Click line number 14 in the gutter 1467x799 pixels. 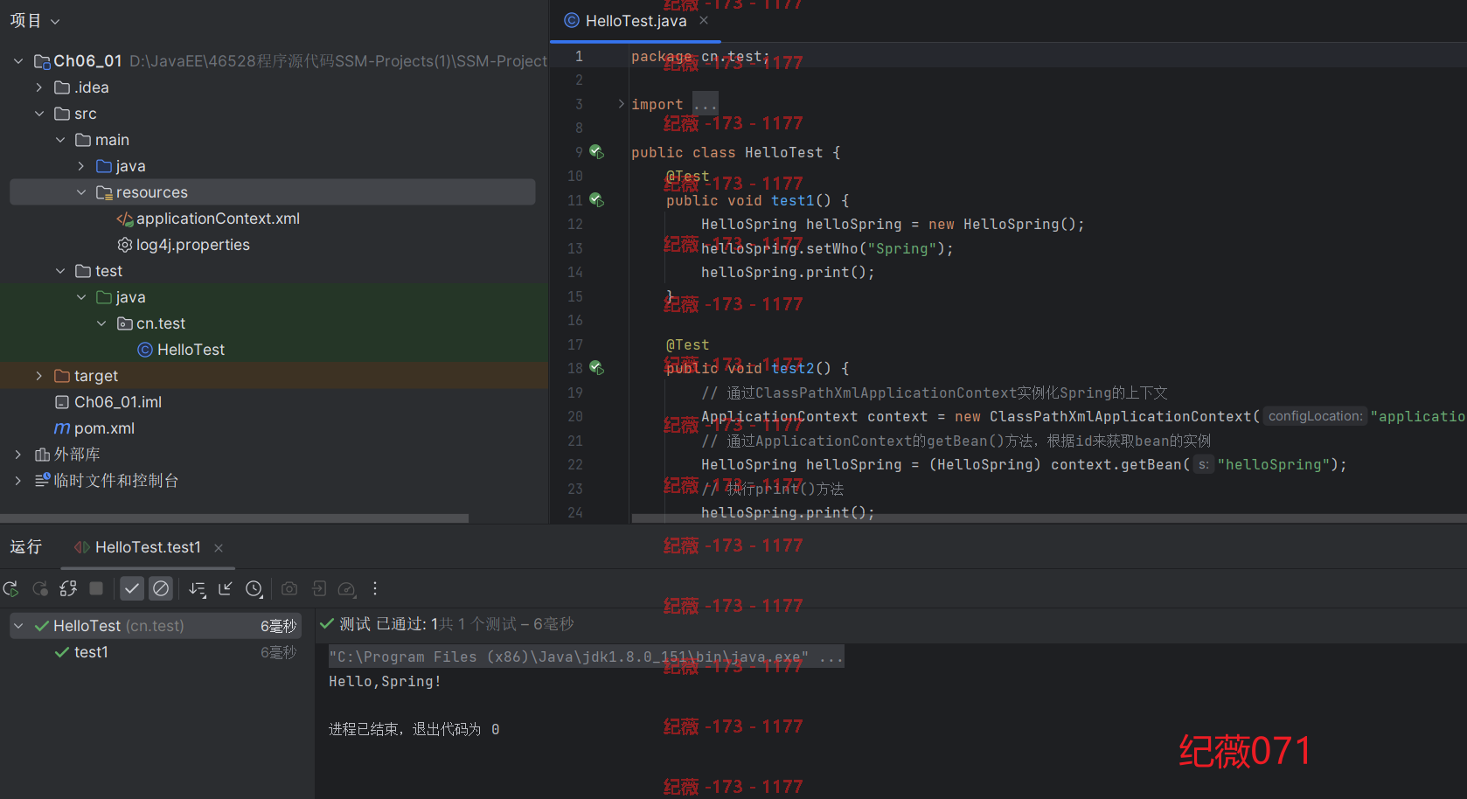coord(575,273)
